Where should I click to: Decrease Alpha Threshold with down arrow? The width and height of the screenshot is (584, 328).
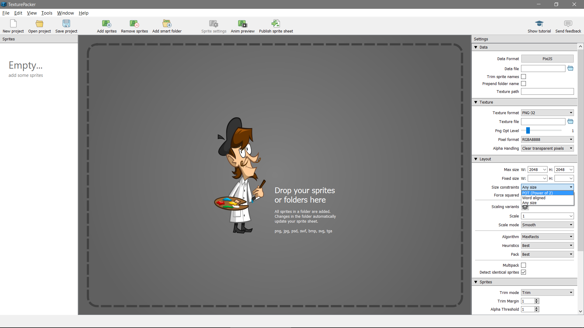537,311
